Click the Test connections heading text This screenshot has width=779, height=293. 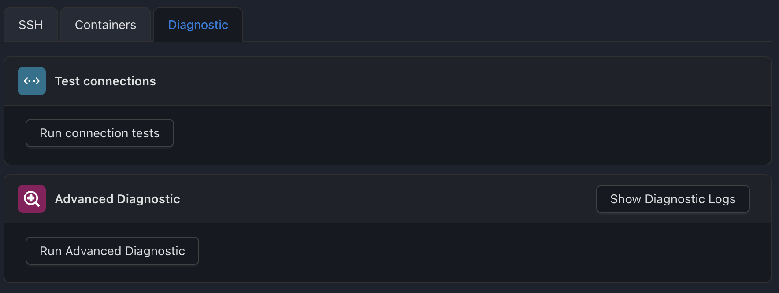point(105,81)
